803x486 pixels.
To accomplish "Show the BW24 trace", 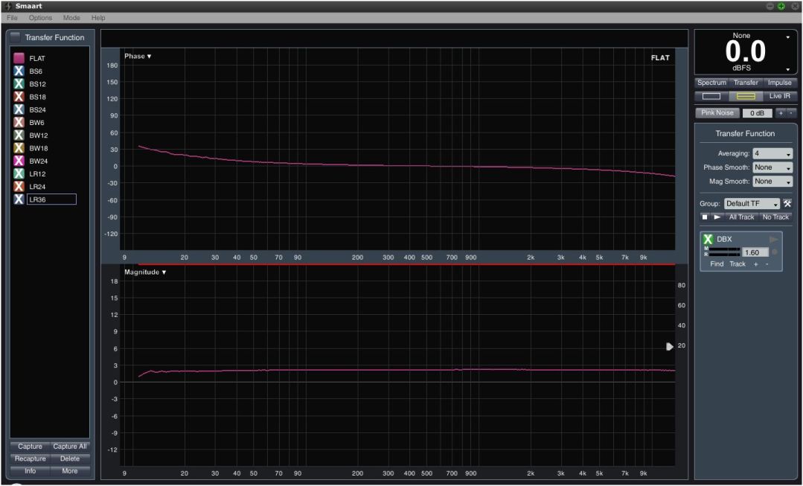I will 19,160.
